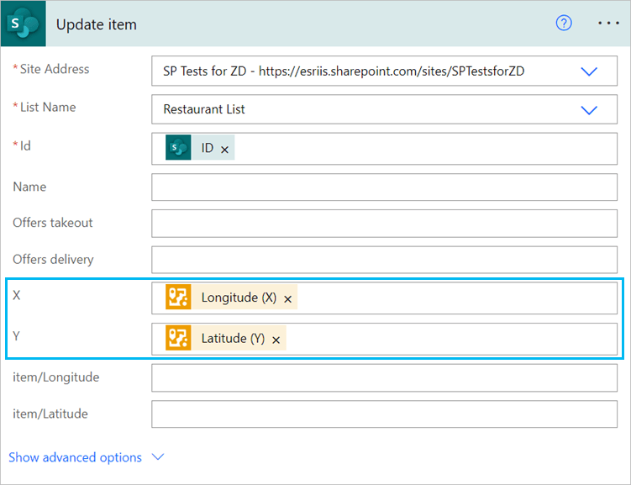Remove the ID token with its x
The height and width of the screenshot is (485, 631).
tap(224, 149)
